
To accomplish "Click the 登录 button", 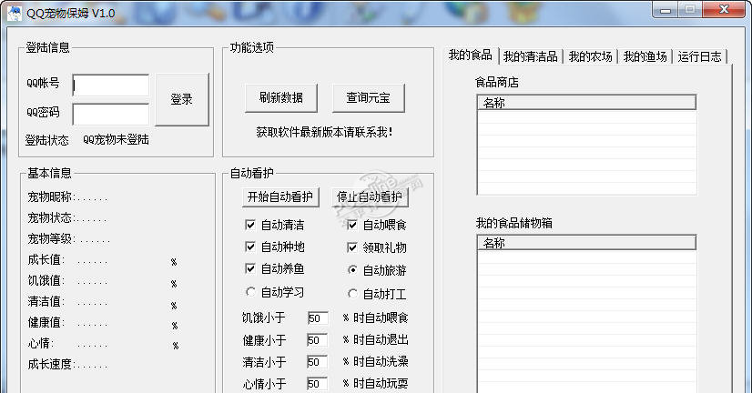I will tap(182, 100).
